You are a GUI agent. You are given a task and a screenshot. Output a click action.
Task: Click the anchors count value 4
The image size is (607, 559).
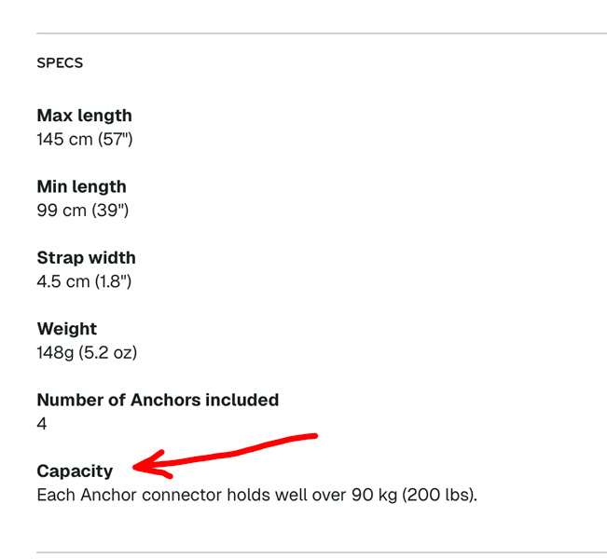coord(42,424)
